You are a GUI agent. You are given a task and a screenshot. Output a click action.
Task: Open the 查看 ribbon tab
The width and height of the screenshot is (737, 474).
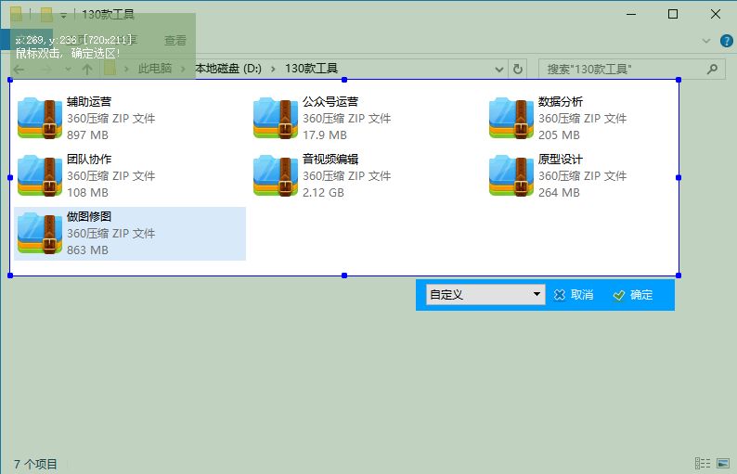pos(175,41)
